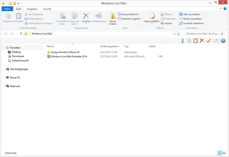Open the recent locations dropdown arrow

16,34
